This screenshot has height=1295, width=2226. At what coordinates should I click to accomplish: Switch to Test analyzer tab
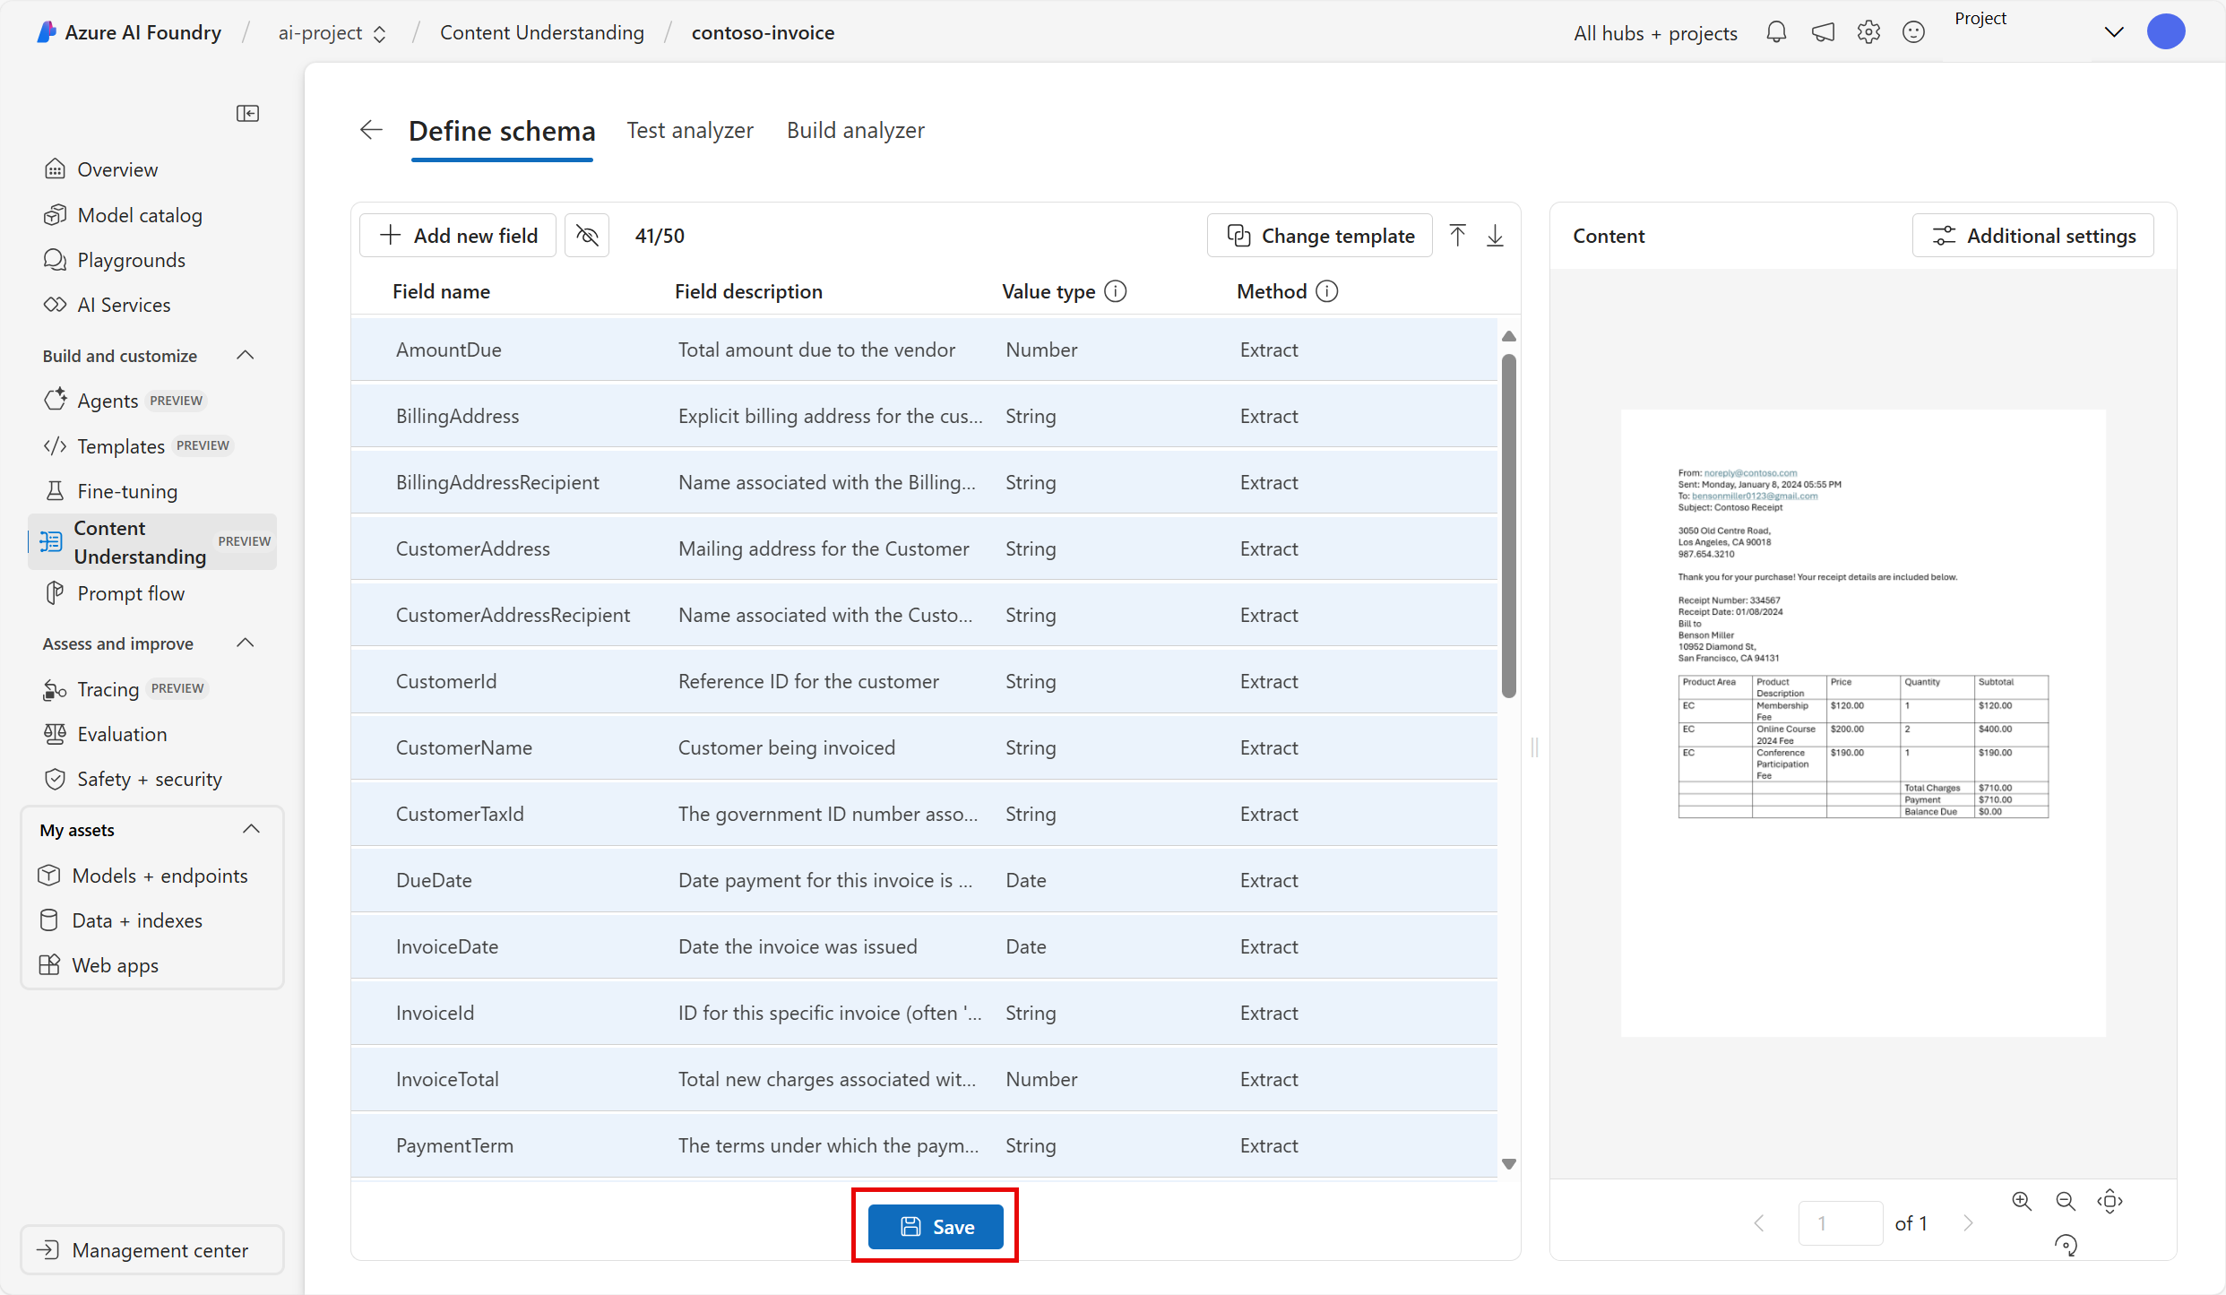690,130
